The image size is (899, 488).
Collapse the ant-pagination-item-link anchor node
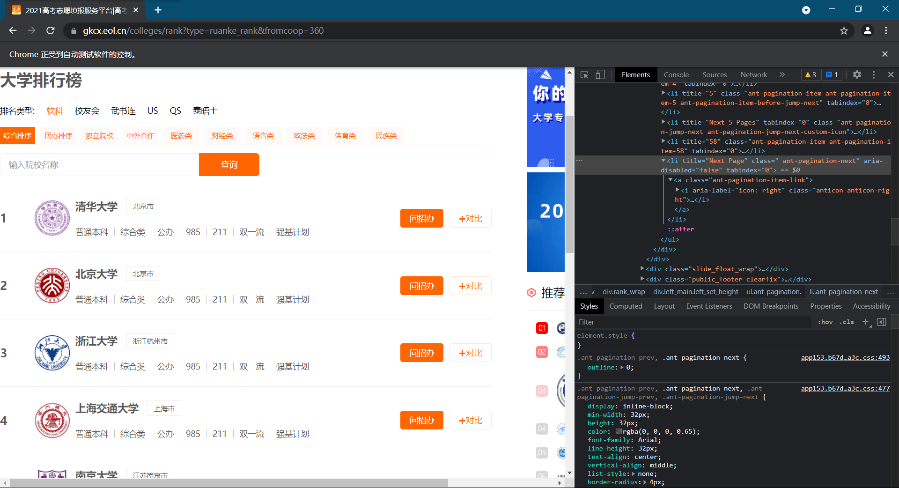(671, 179)
